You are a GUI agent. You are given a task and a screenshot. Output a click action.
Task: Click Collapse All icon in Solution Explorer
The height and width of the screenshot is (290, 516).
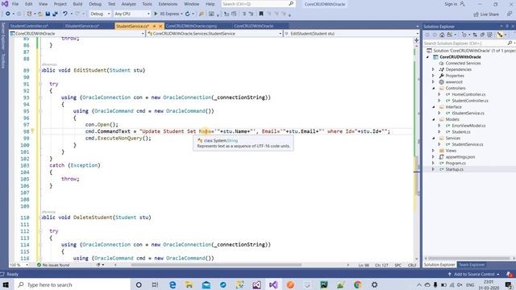[x=482, y=35]
